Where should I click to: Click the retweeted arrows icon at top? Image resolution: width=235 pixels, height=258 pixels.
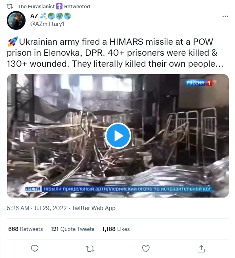10,6
